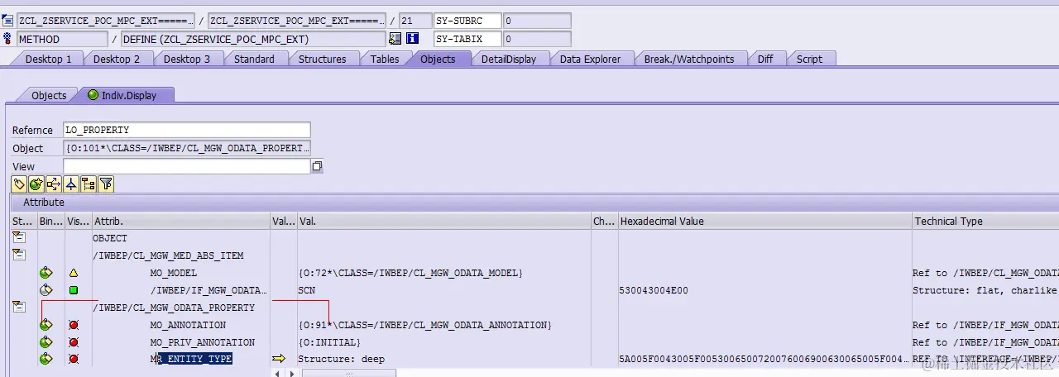Open the Tables tab
The width and height of the screenshot is (1059, 377).
pos(385,59)
